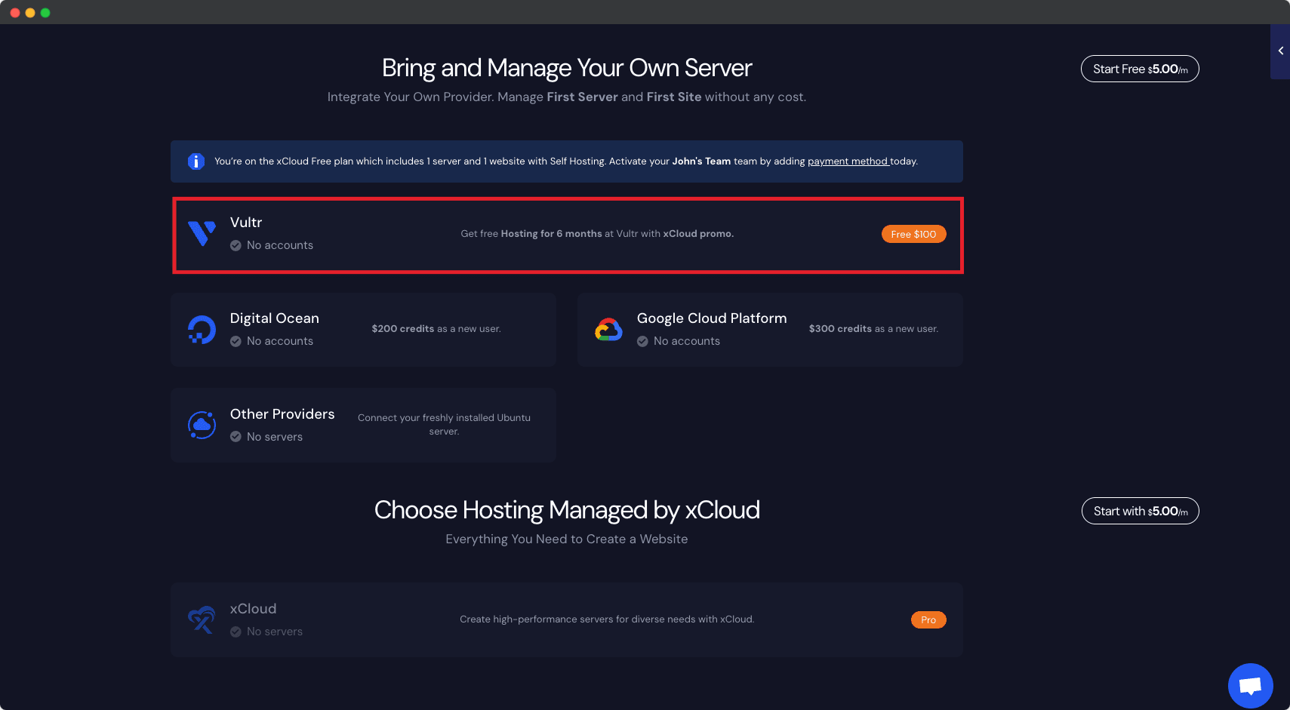Image resolution: width=1290 pixels, height=710 pixels.
Task: Open the payment method link
Action: [x=847, y=161]
